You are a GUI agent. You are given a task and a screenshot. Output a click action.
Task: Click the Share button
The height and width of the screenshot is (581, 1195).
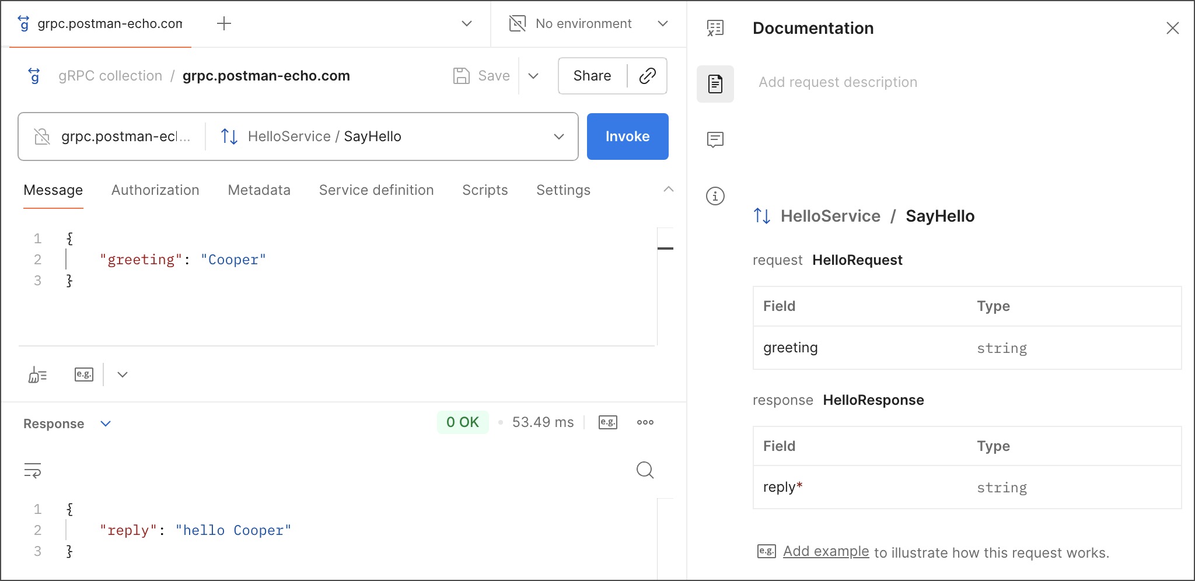(592, 76)
